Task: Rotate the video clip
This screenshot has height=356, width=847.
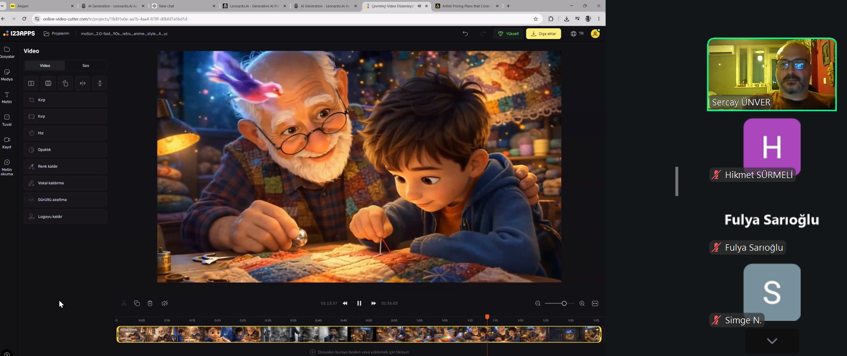Action: coord(65,83)
